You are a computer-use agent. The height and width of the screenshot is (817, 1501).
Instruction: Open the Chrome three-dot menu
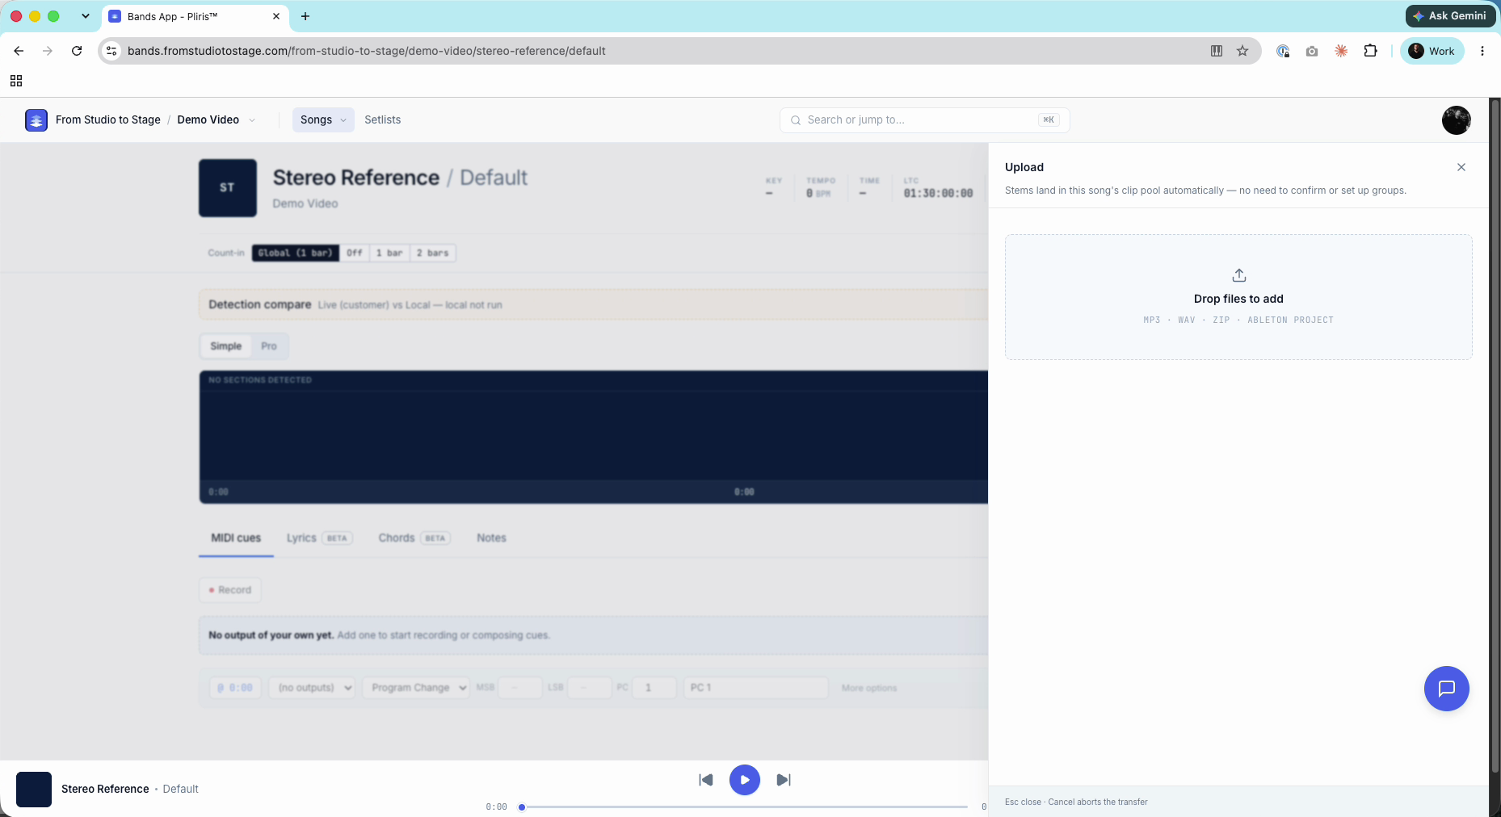tap(1482, 51)
